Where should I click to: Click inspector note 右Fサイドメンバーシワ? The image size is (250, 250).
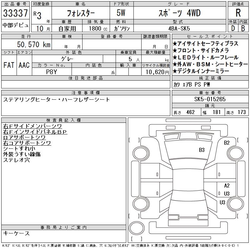point(32,126)
